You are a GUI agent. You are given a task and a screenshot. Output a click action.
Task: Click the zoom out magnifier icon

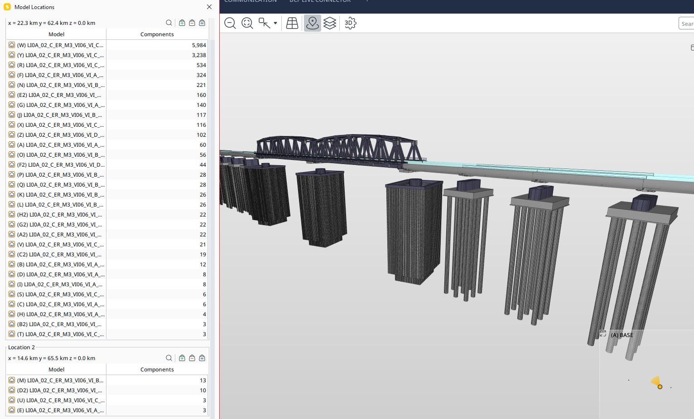[230, 23]
